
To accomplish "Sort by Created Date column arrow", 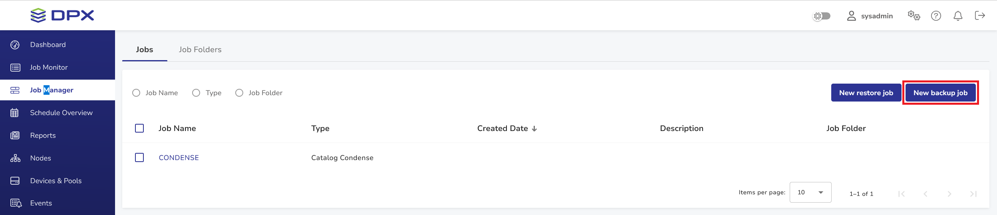I will click(x=534, y=129).
